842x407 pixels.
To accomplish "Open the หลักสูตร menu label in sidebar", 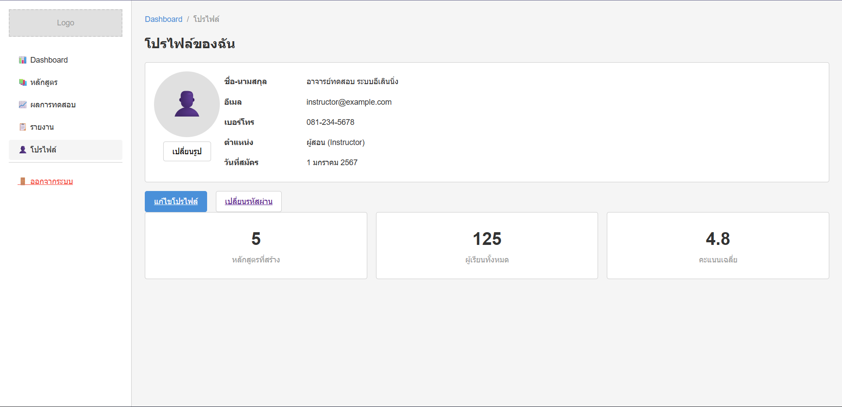I will pos(44,82).
